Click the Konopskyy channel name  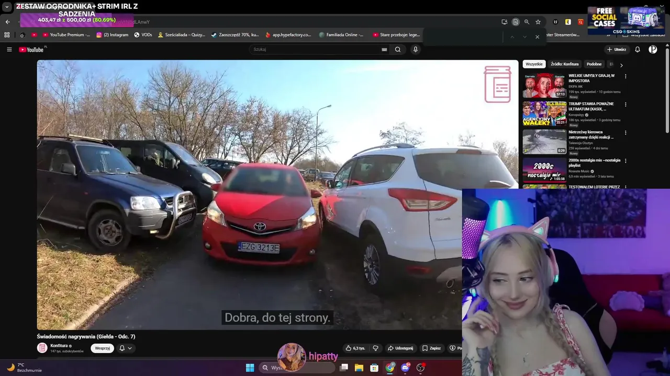click(x=576, y=115)
